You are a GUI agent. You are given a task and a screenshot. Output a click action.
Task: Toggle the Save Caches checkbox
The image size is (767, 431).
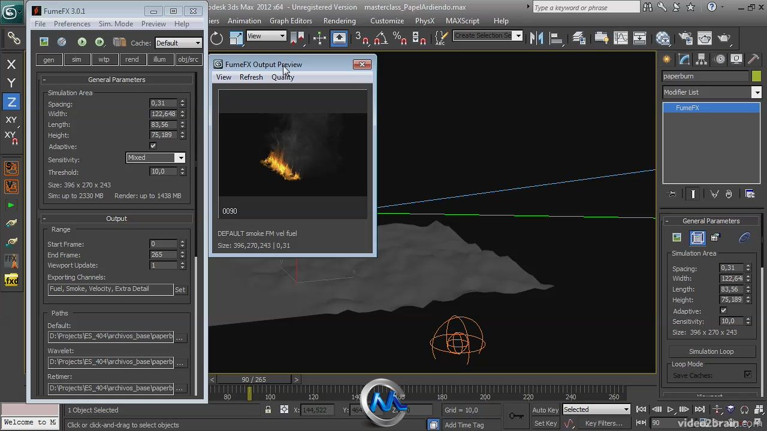(748, 375)
